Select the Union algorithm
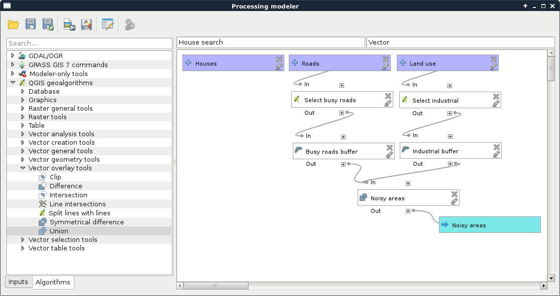Screen dimensions: 560x296 59,231
